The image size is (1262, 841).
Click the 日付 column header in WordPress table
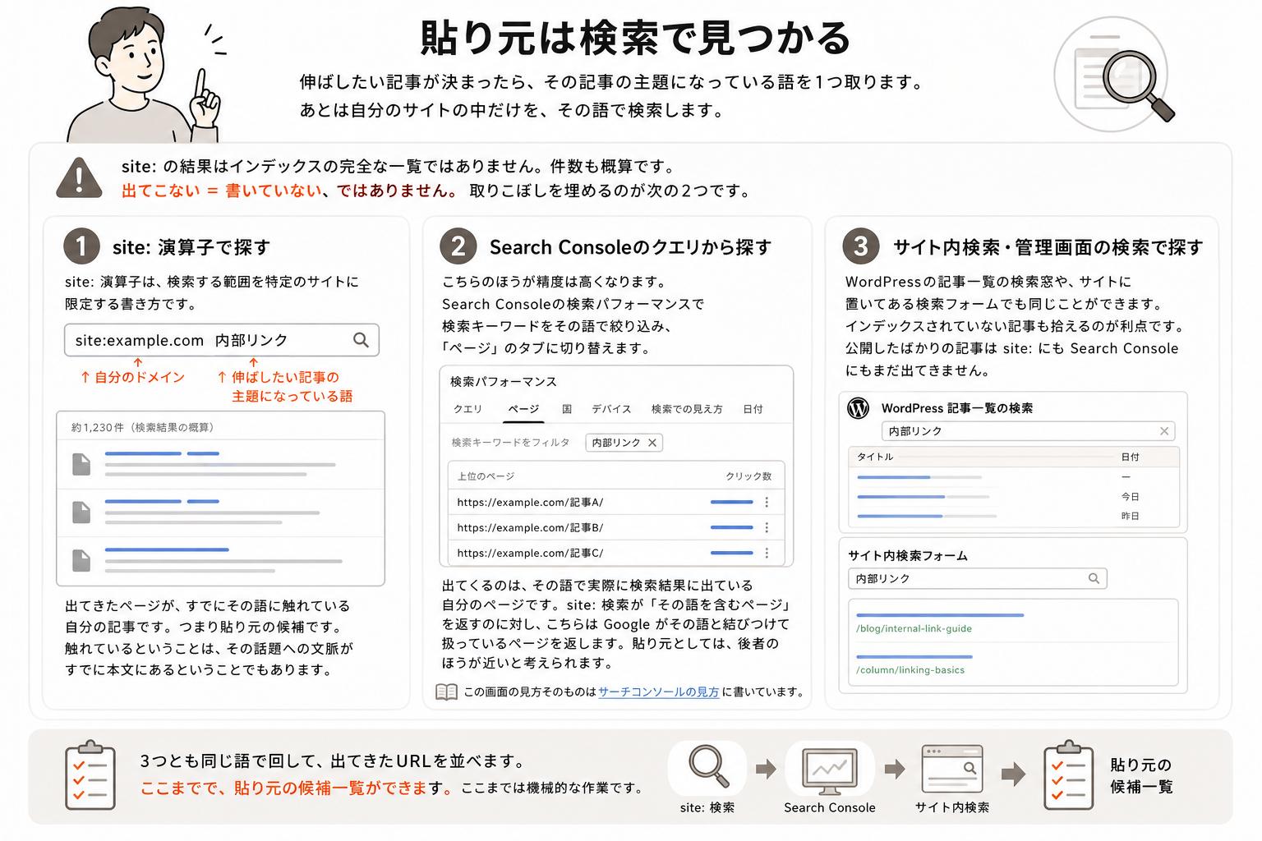tap(1130, 457)
